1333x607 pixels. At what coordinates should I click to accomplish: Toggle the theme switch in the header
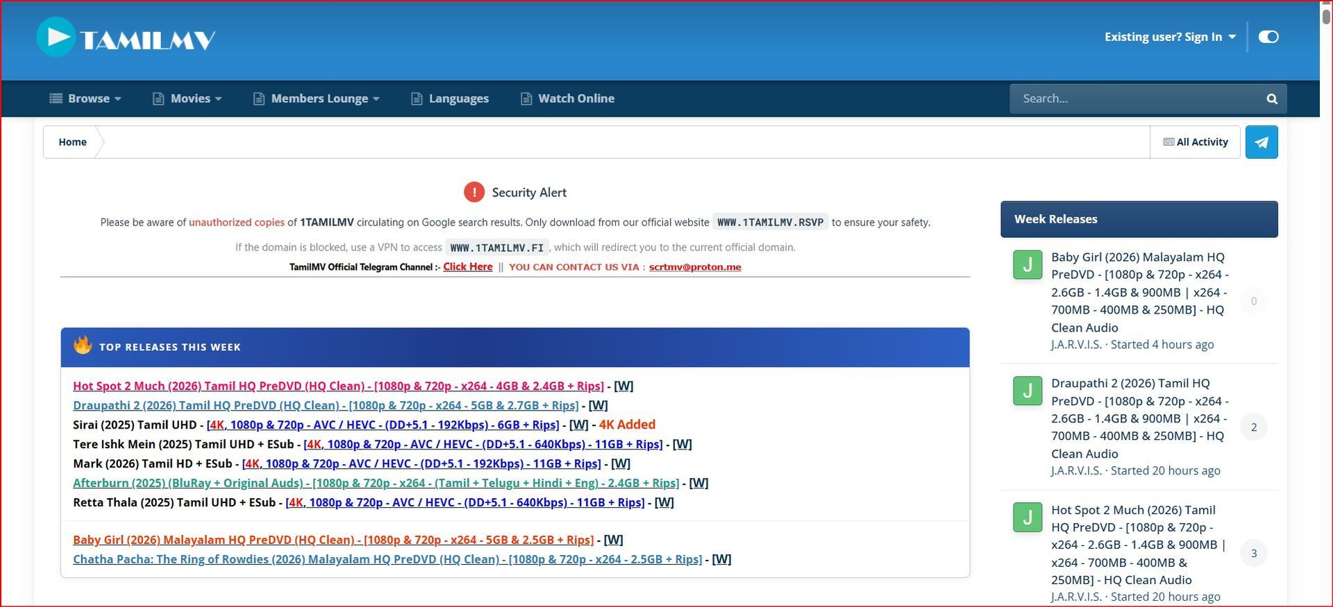coord(1268,37)
